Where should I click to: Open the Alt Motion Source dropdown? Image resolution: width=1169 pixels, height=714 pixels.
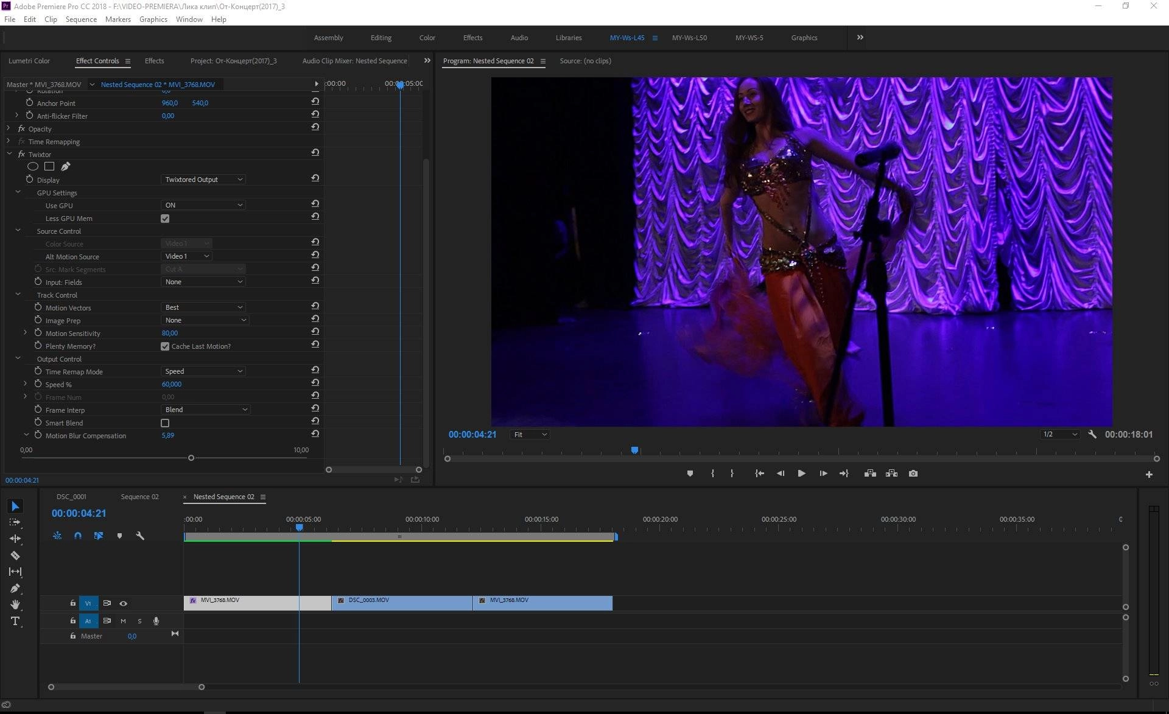186,256
